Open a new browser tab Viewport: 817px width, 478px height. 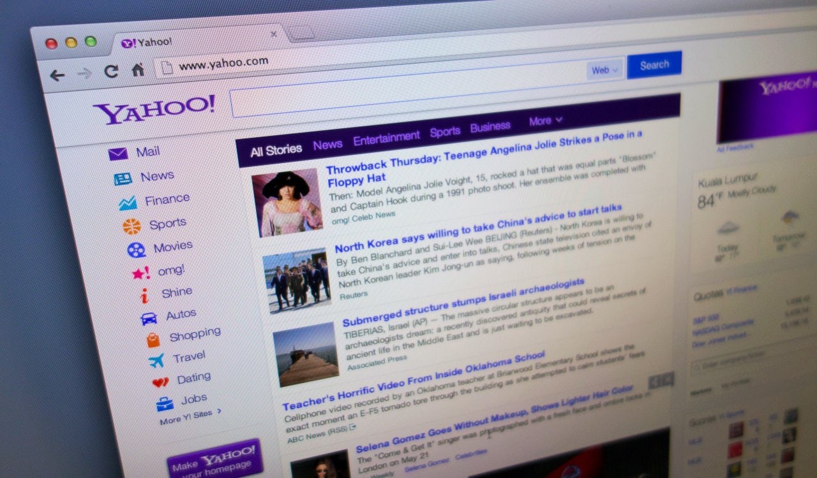point(301,33)
